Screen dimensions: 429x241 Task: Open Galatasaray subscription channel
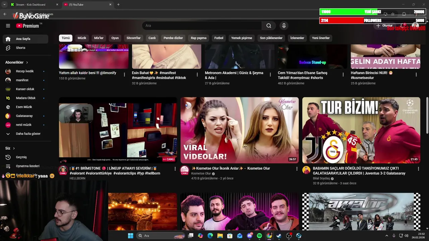(x=25, y=116)
